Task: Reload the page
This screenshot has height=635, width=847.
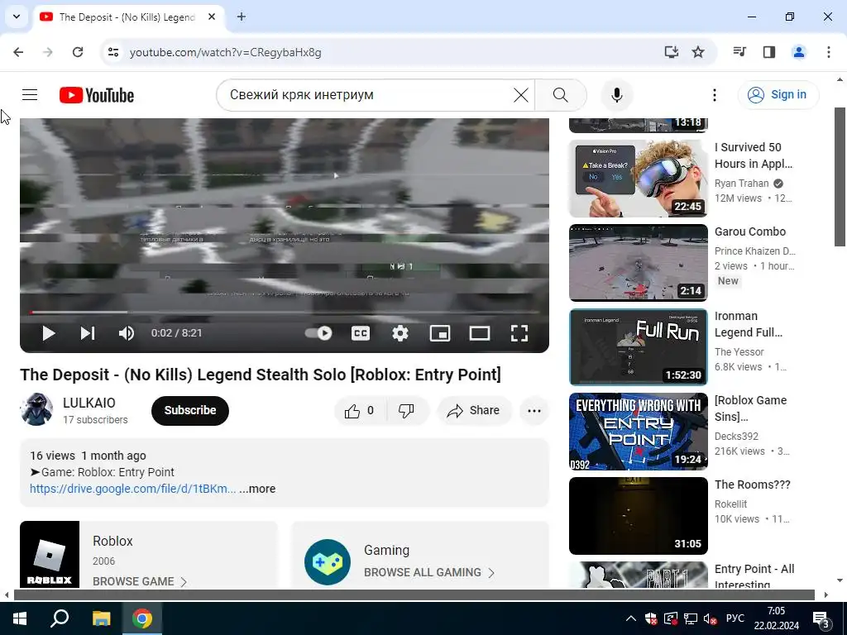Action: point(78,52)
